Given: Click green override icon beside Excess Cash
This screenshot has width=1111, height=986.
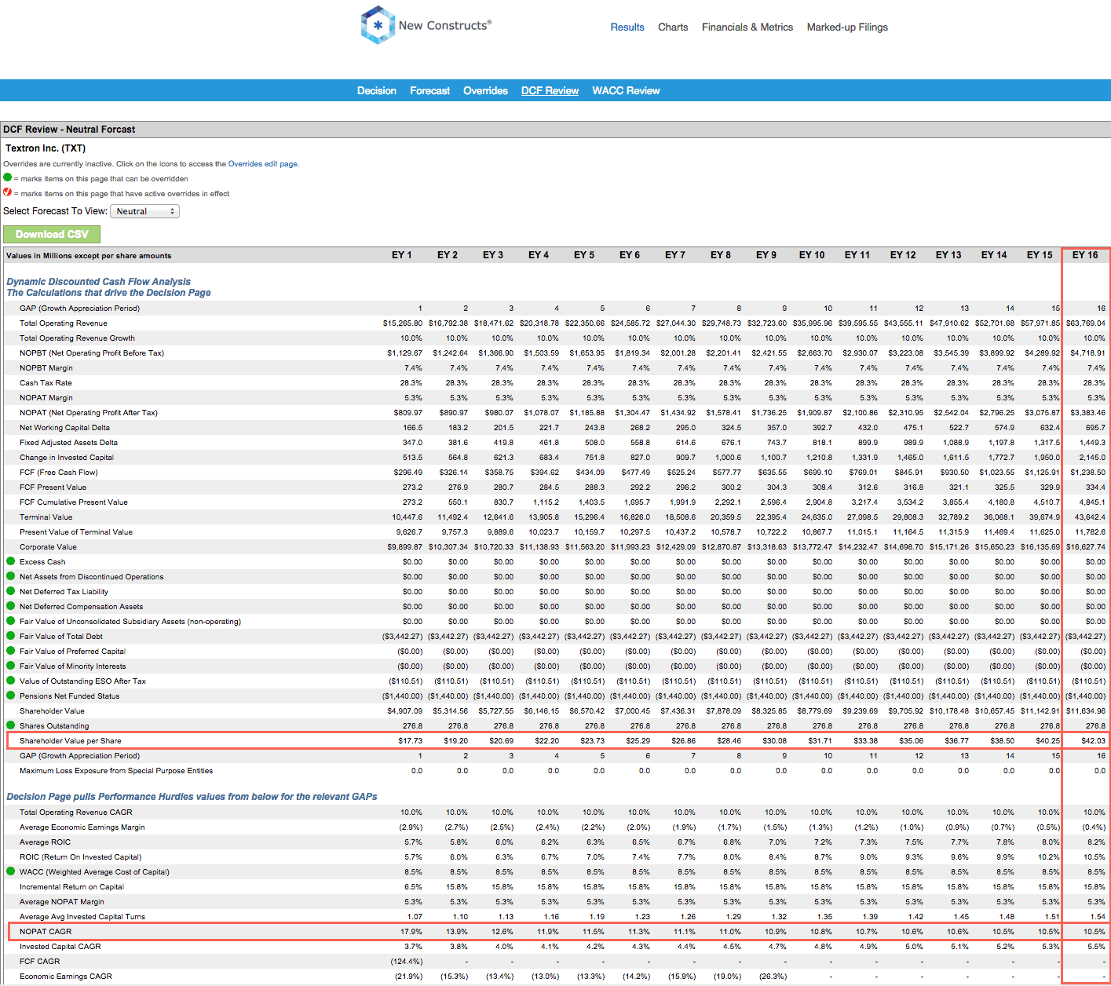Looking at the screenshot, I should coord(11,561).
